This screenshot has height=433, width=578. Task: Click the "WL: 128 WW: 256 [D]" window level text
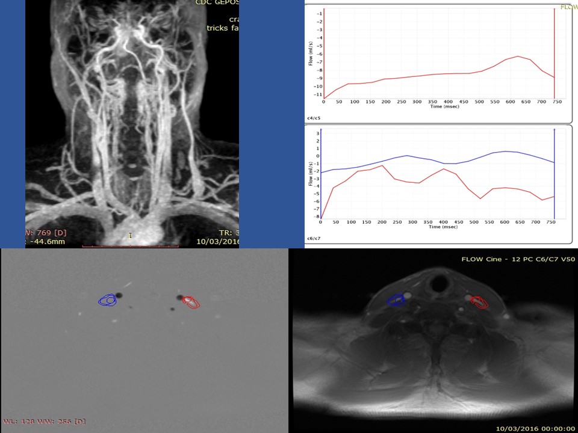44,421
